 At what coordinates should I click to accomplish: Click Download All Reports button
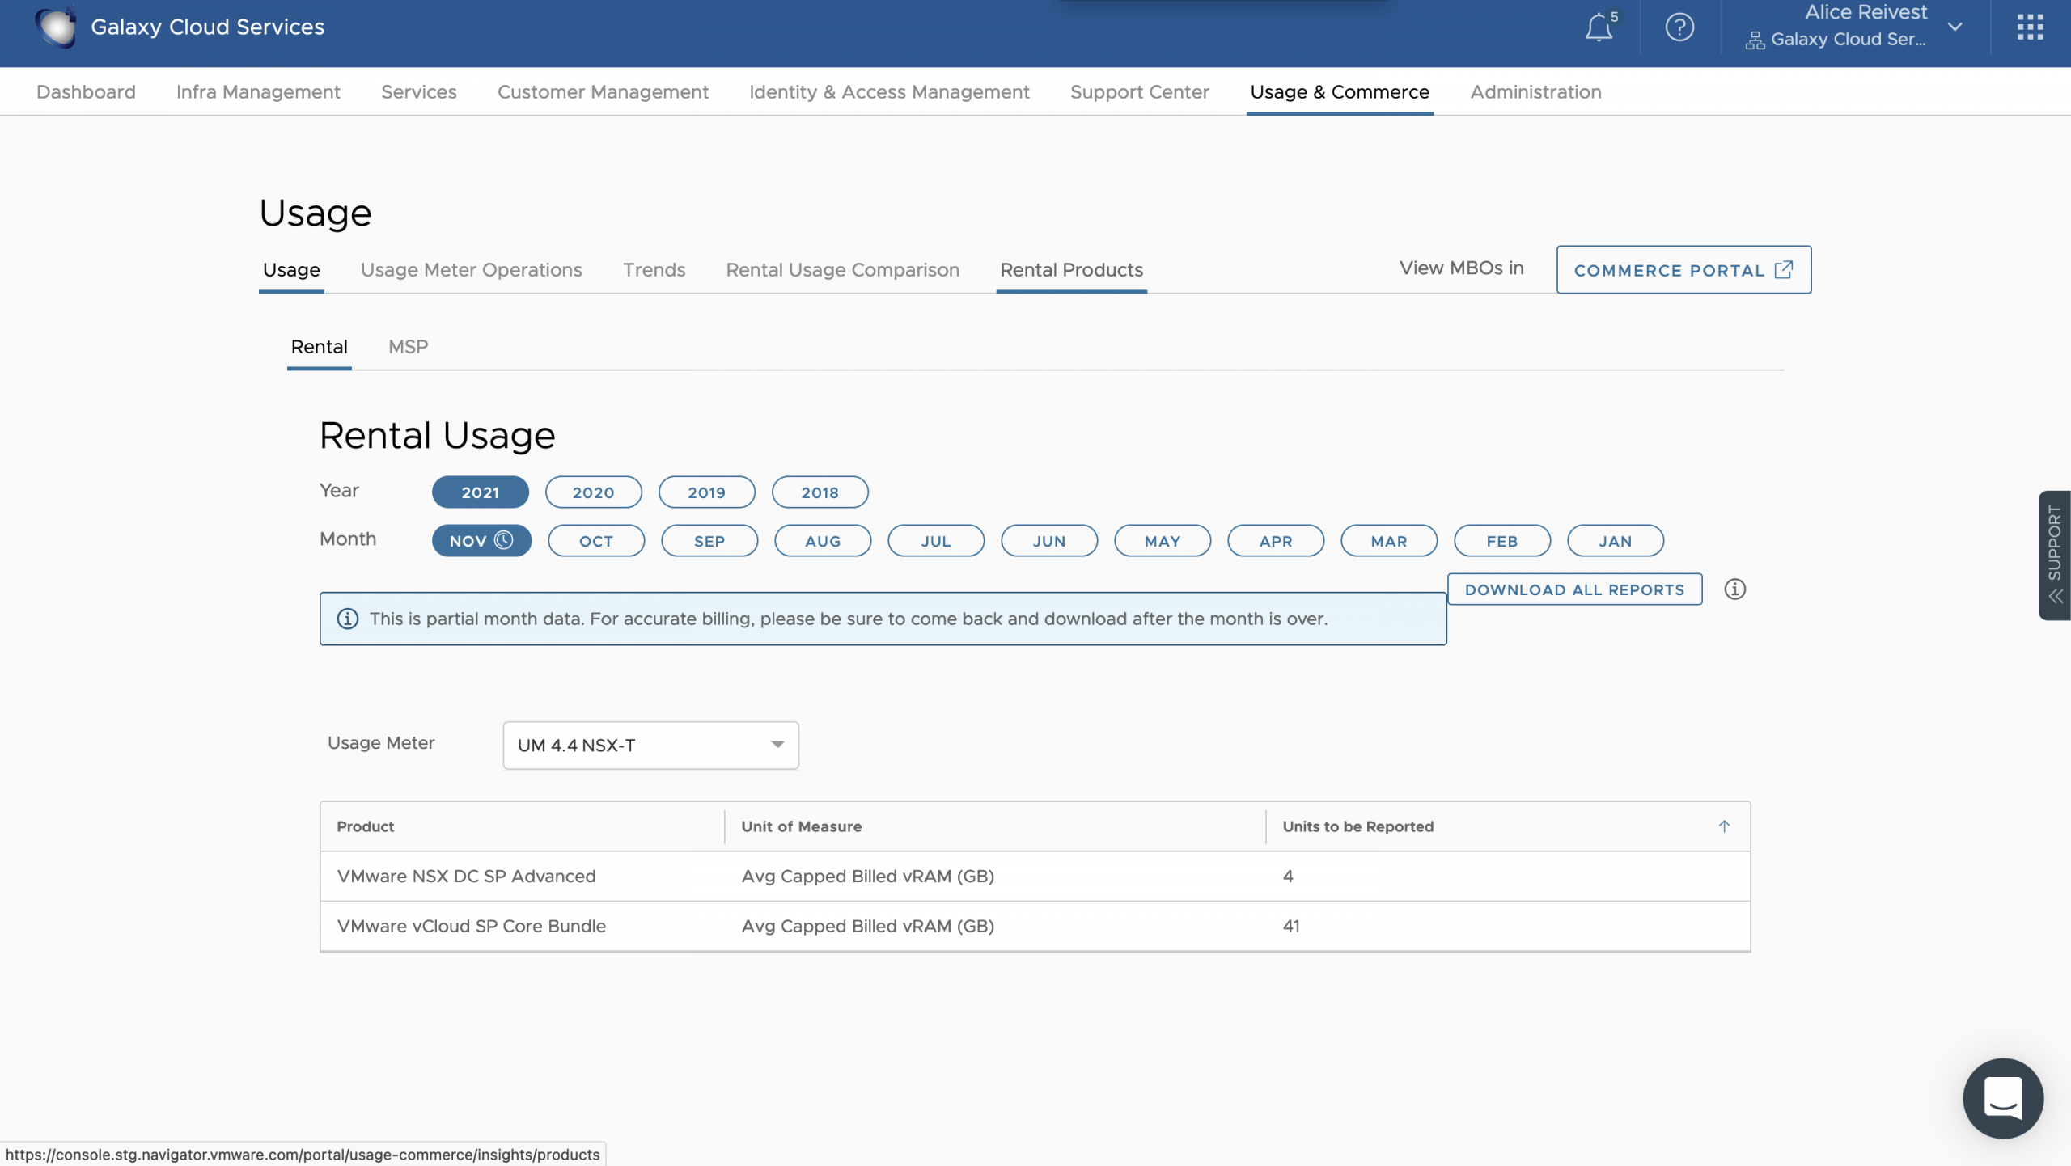tap(1574, 589)
